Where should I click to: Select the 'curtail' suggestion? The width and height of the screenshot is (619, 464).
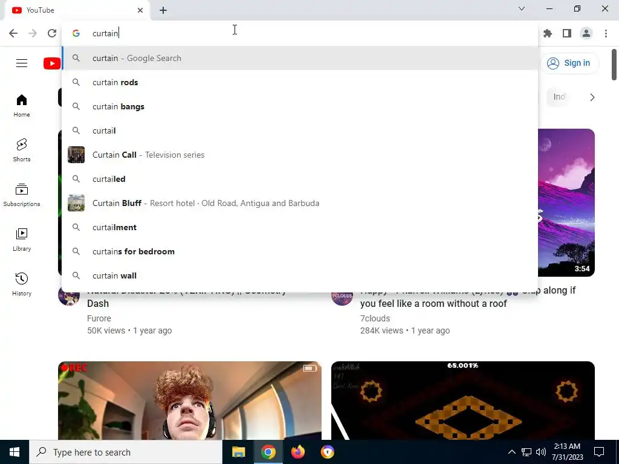pyautogui.click(x=300, y=130)
